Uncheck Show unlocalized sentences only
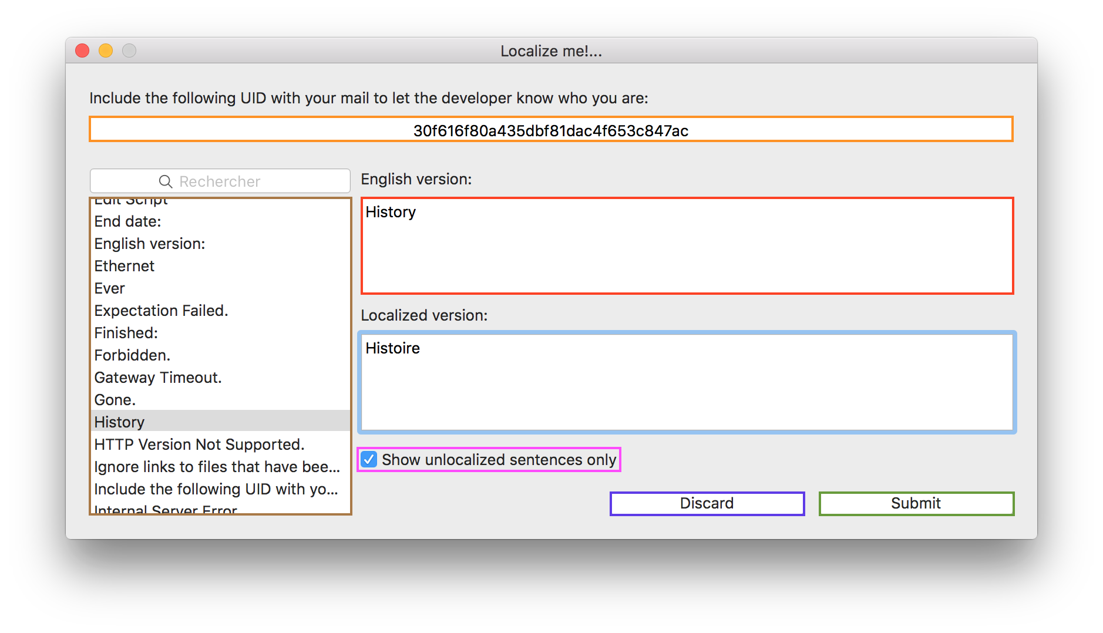The width and height of the screenshot is (1103, 633). click(369, 459)
